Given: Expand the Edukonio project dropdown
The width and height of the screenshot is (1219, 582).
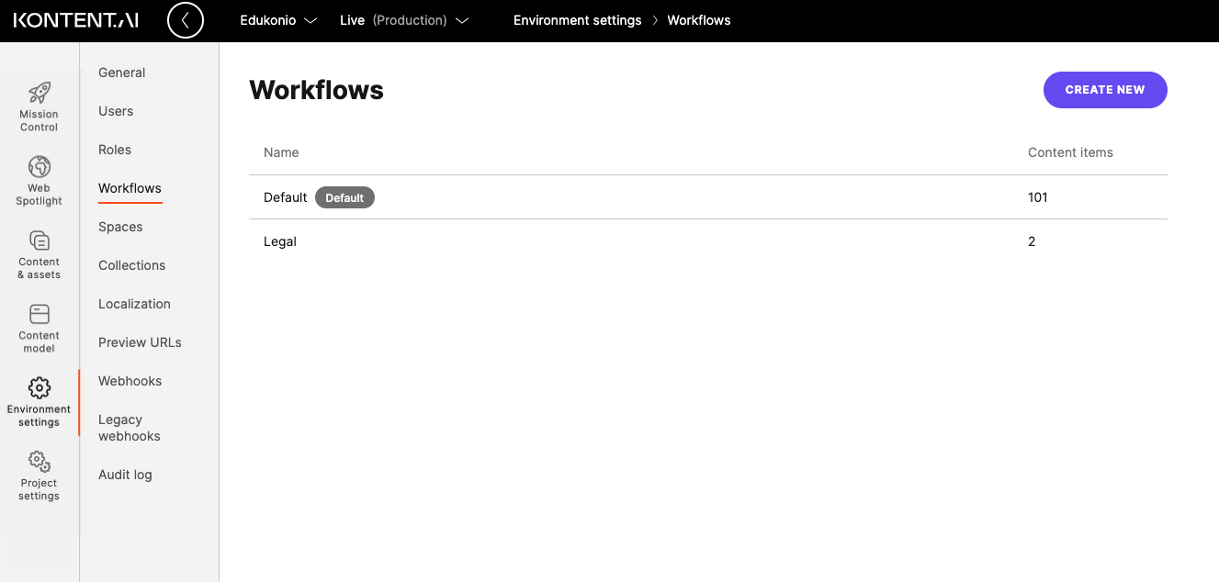Looking at the screenshot, I should click(278, 19).
